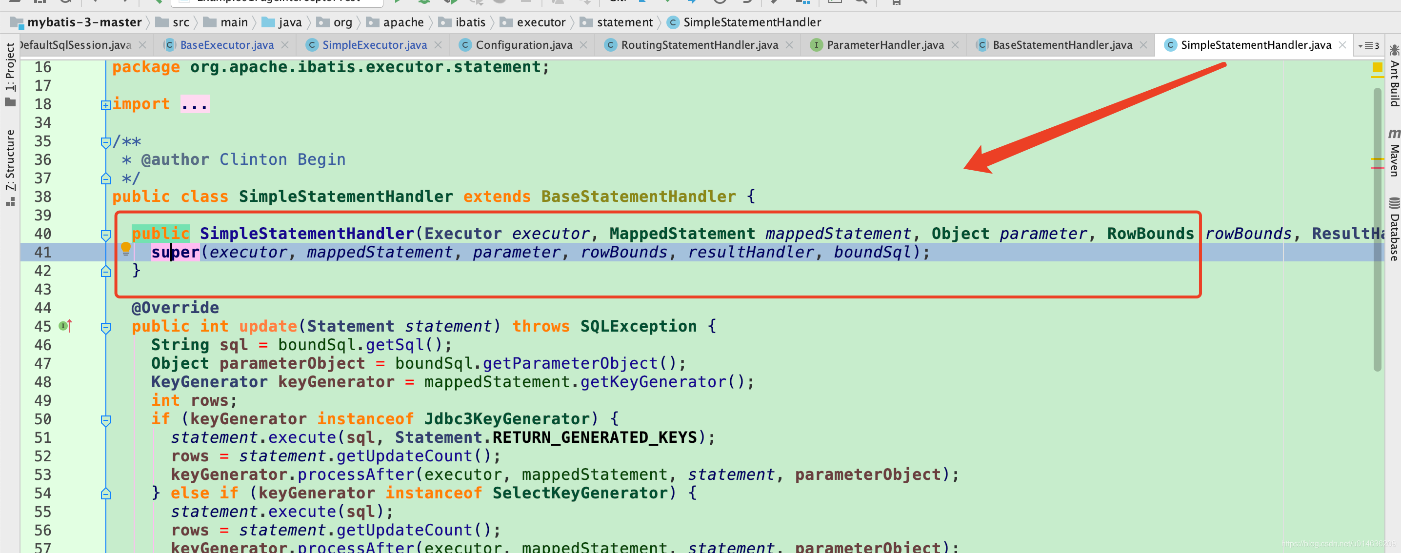Collapse the Javadoc comment at line 35
The image size is (1401, 553).
coord(106,142)
